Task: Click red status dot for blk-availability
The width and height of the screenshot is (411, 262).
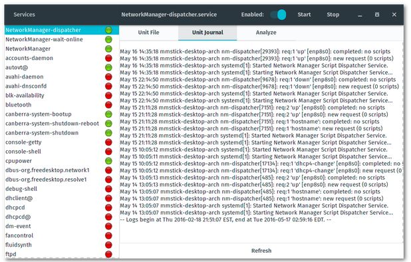Action: pyautogui.click(x=108, y=96)
